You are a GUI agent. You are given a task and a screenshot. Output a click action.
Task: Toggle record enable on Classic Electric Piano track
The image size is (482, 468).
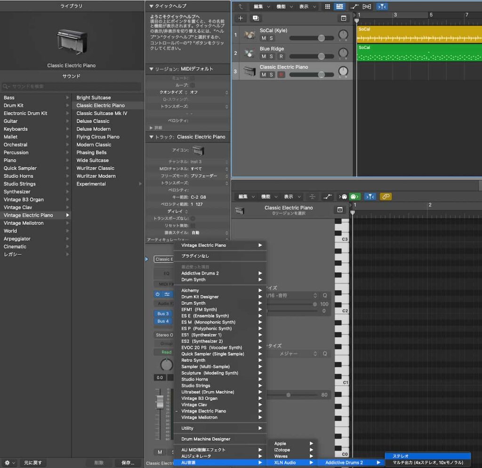click(x=281, y=75)
